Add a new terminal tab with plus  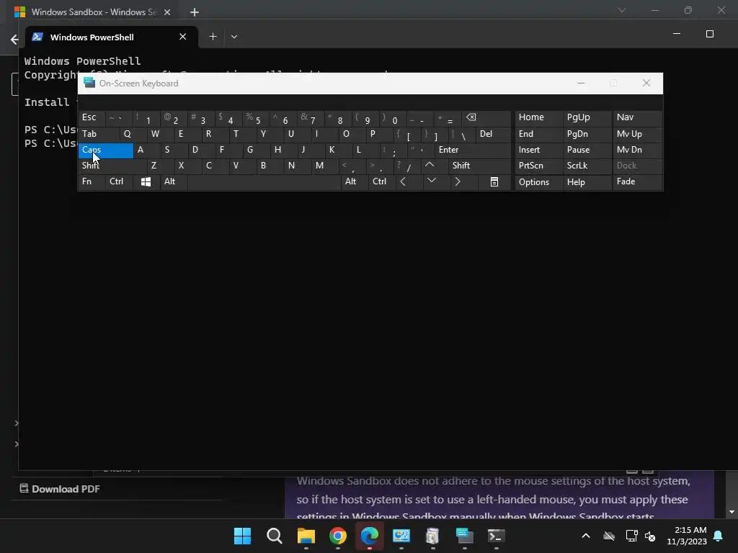213,37
